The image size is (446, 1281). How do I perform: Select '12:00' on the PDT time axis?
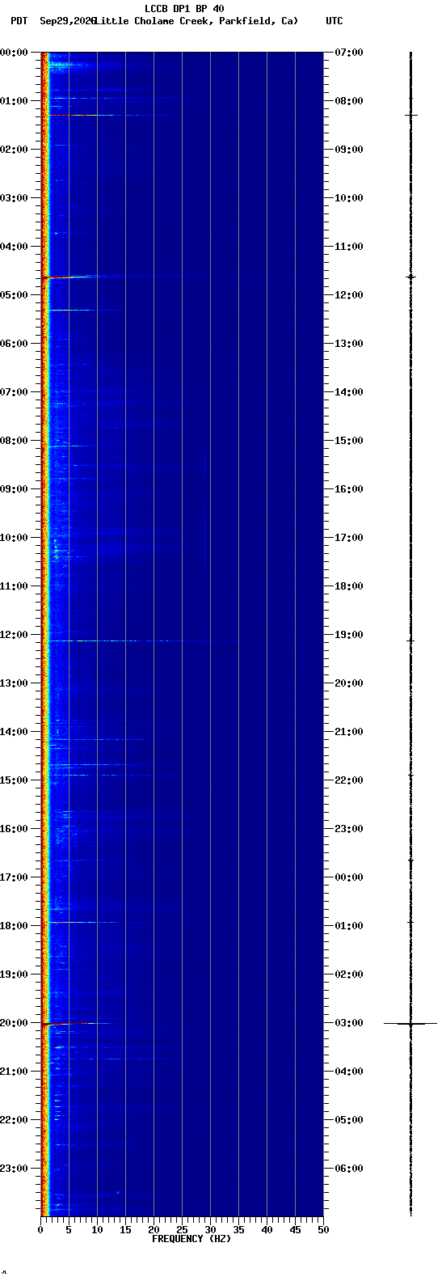[x=15, y=635]
